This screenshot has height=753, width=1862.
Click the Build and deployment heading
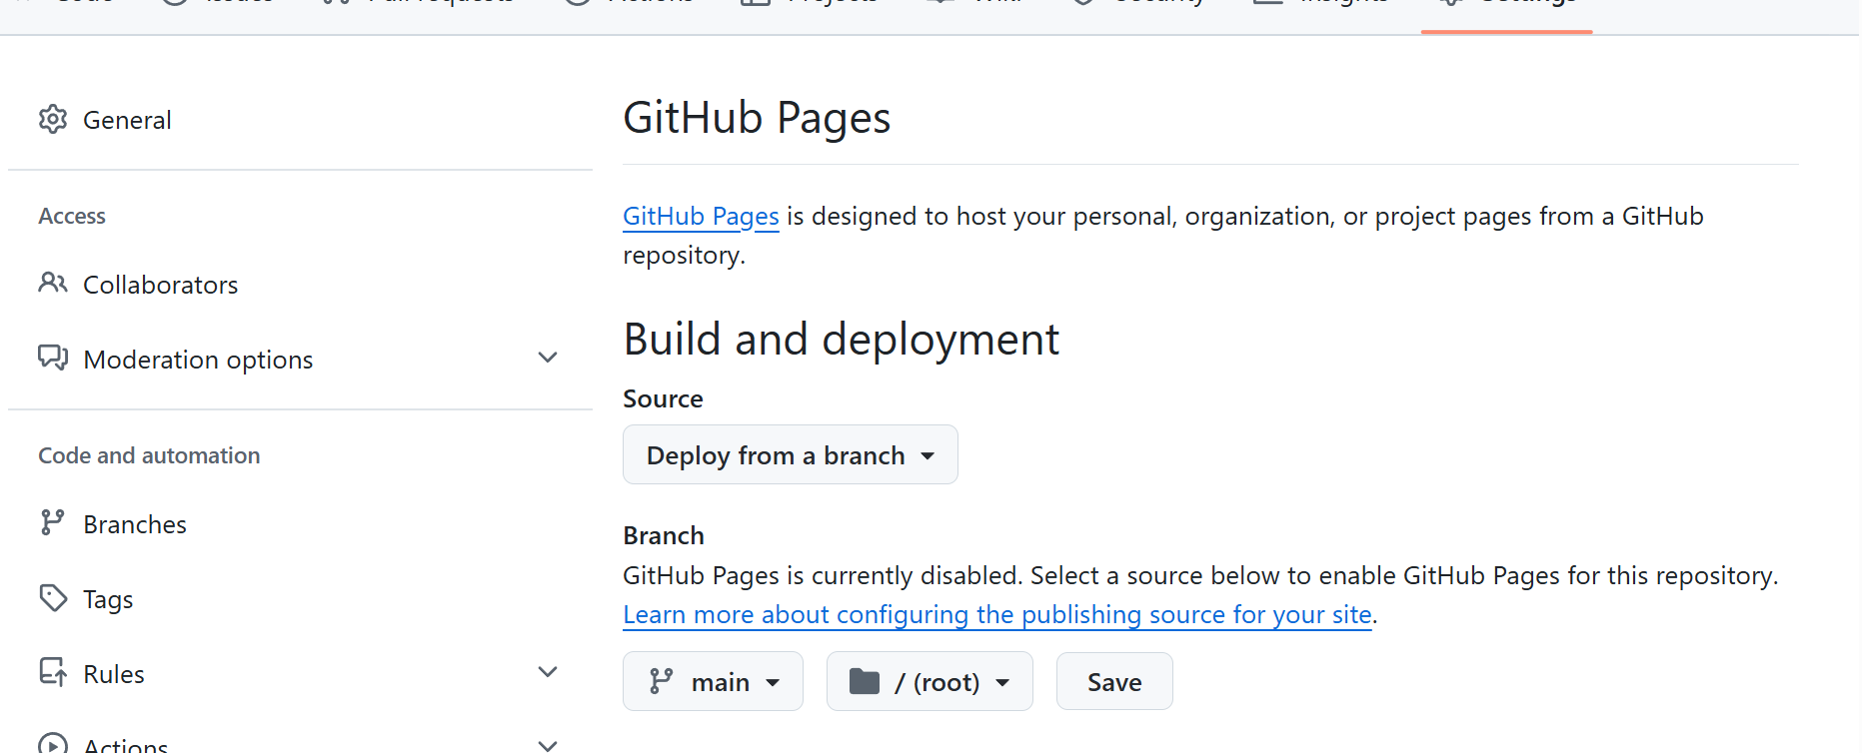(x=841, y=340)
